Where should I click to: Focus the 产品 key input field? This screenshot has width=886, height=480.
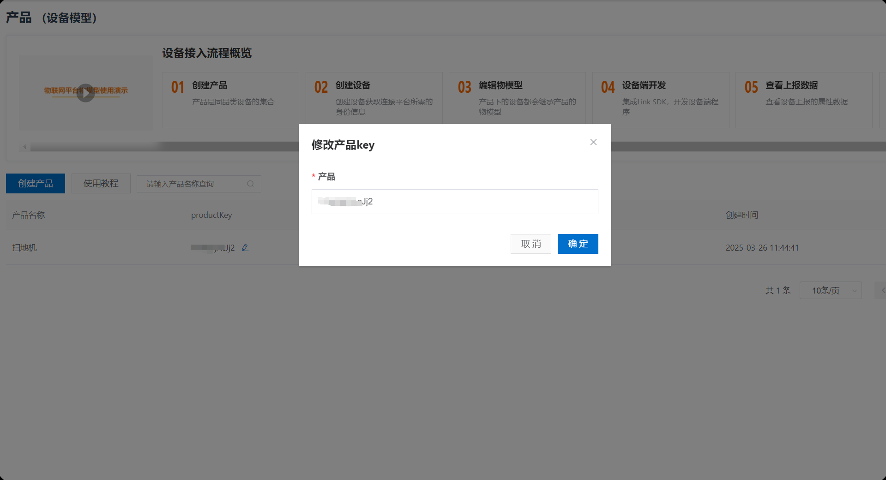tap(455, 202)
